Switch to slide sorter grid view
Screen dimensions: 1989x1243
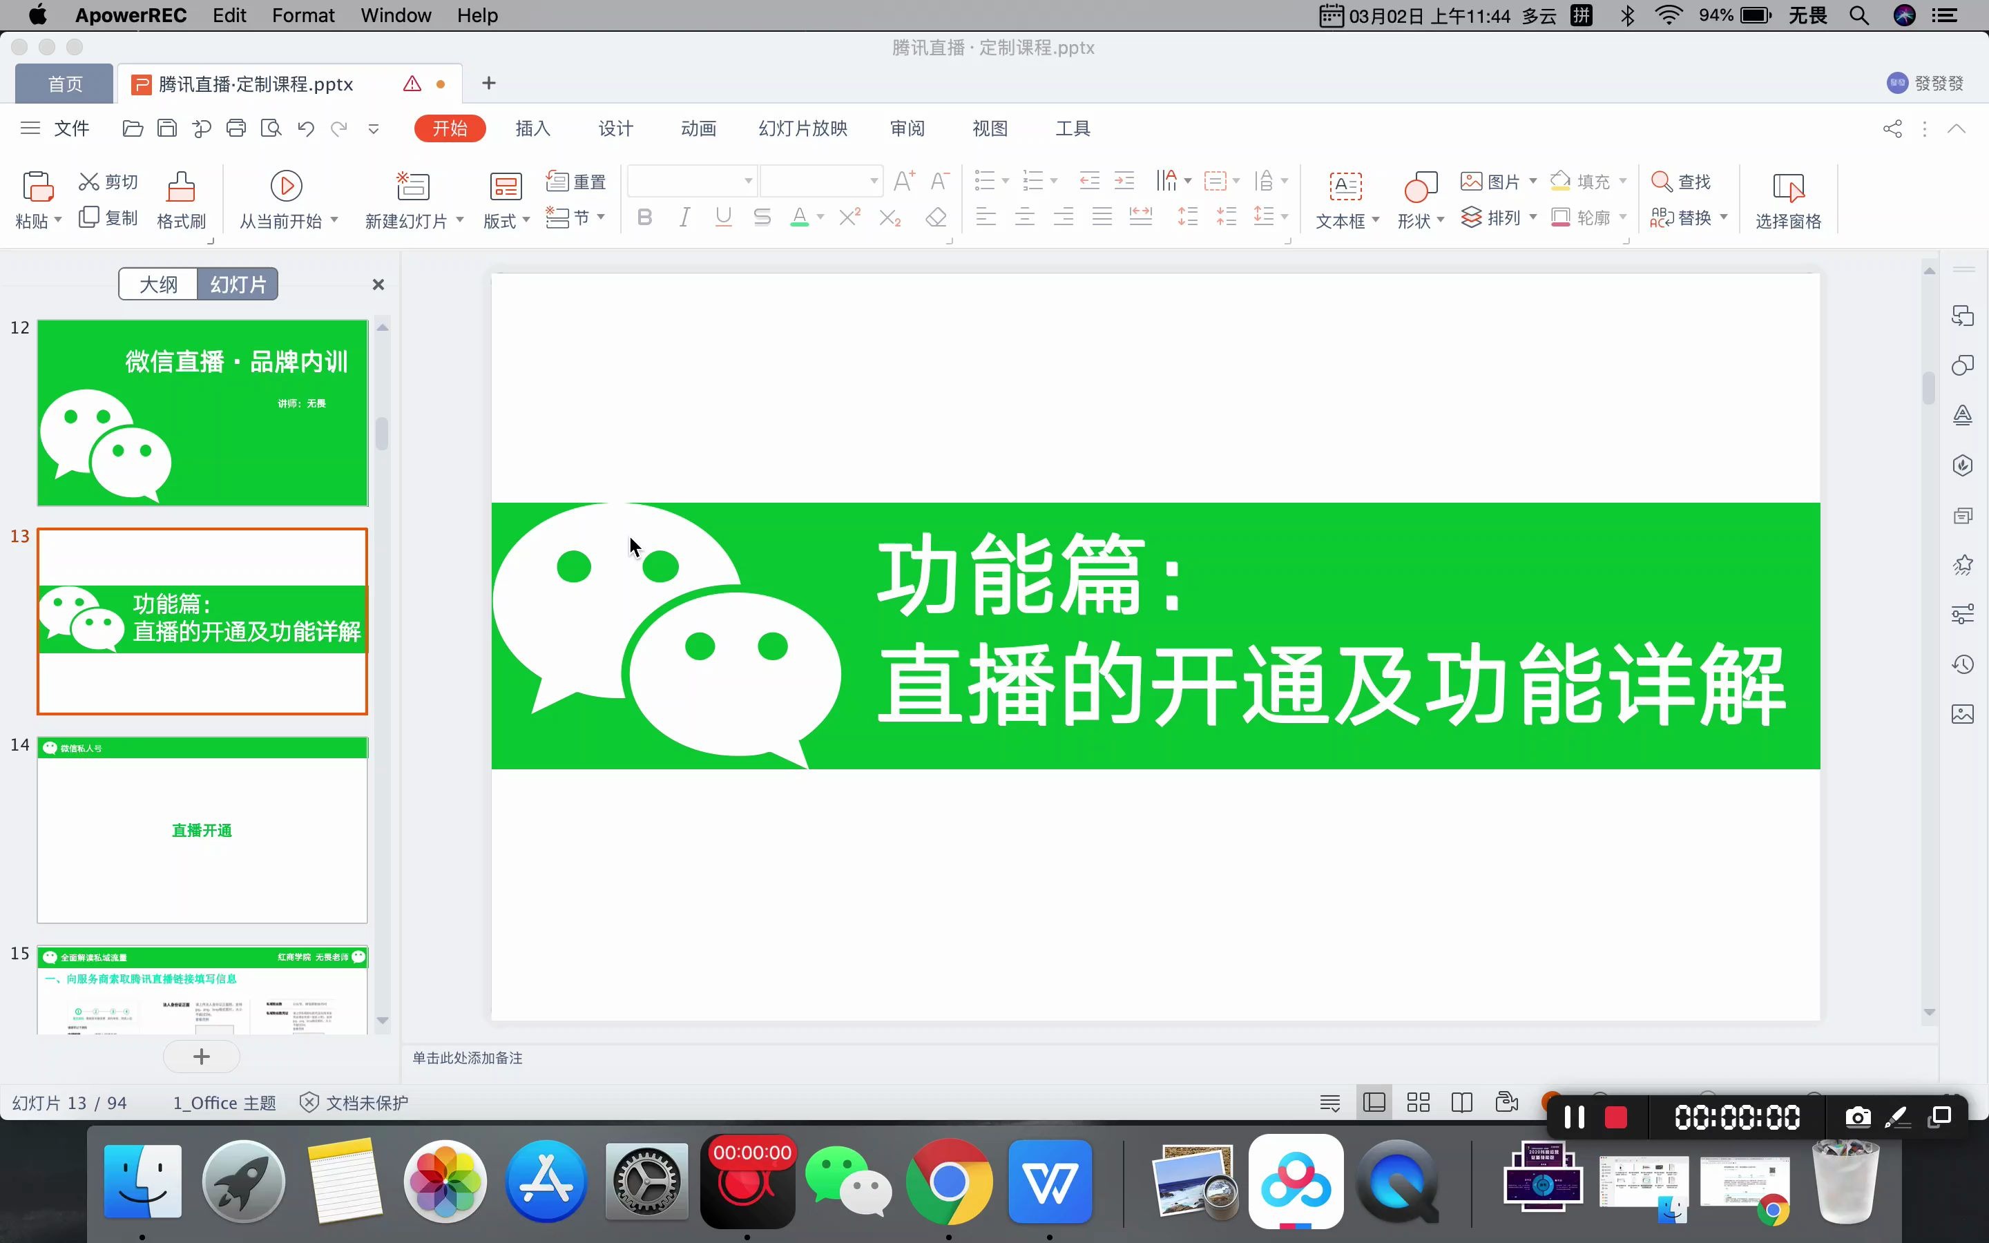[1418, 1102]
